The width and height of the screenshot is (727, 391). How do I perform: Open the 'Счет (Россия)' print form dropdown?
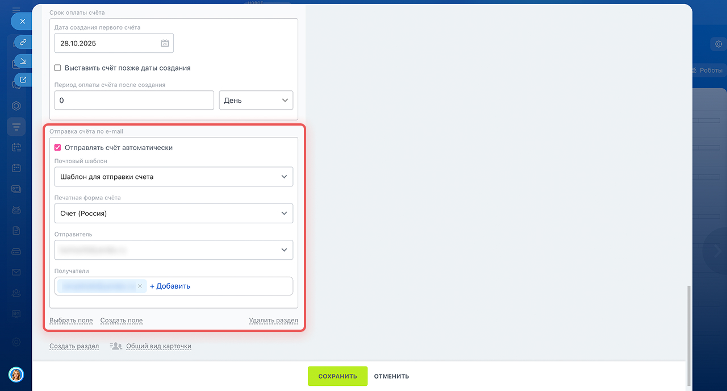pyautogui.click(x=174, y=214)
